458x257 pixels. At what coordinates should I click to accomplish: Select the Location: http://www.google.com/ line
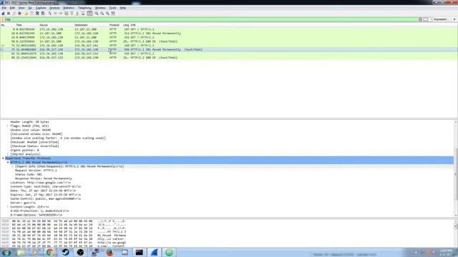tap(40, 183)
